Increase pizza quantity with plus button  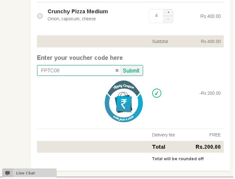(168, 12)
